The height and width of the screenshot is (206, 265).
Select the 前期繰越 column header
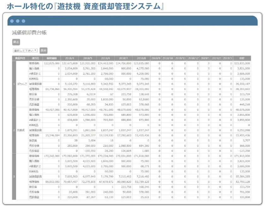[52, 58]
